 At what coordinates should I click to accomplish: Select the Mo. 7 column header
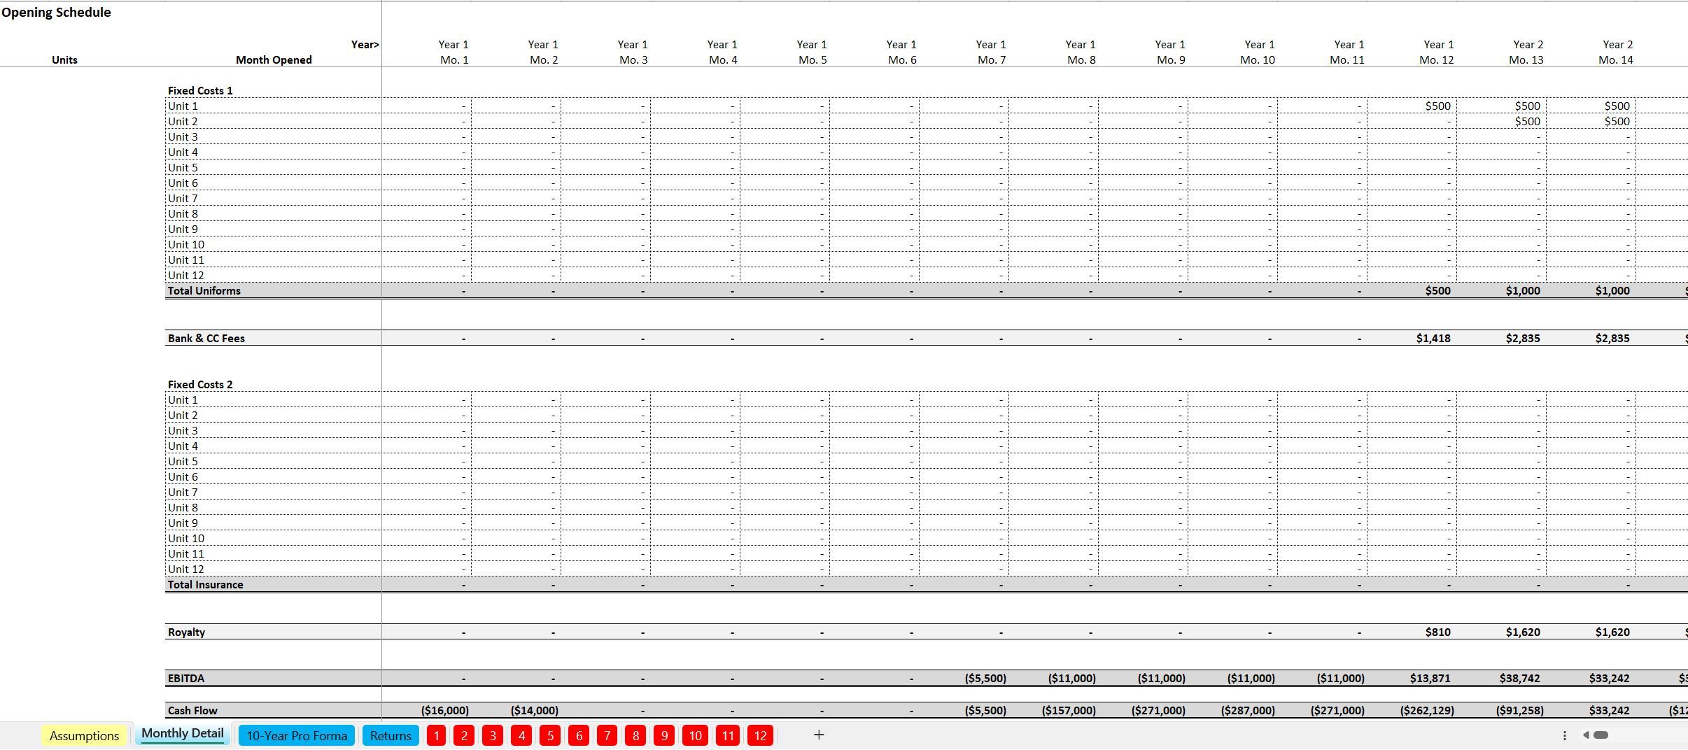tap(992, 59)
